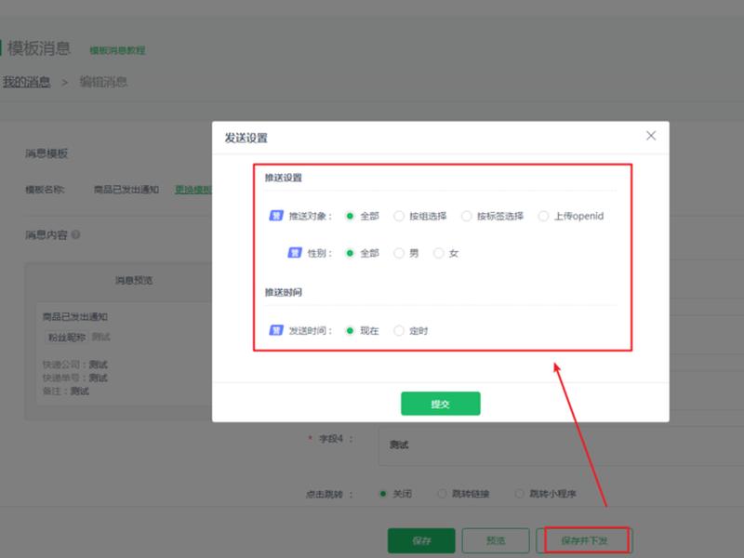Select 上传openid push target
744x558 pixels.
[543, 217]
